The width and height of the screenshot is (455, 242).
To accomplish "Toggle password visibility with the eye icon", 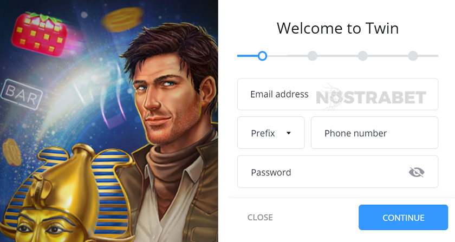I will 417,172.
